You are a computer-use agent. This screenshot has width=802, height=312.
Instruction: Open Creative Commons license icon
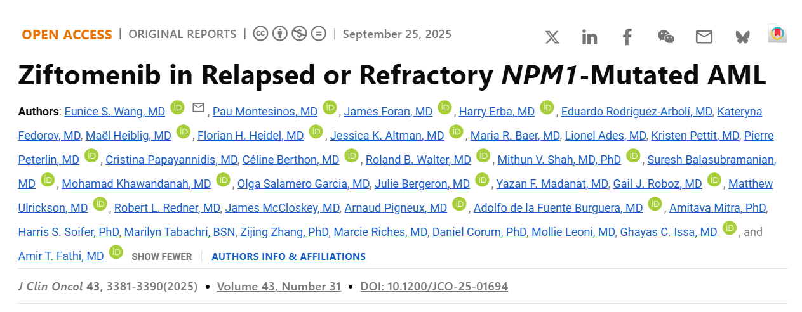pos(260,34)
